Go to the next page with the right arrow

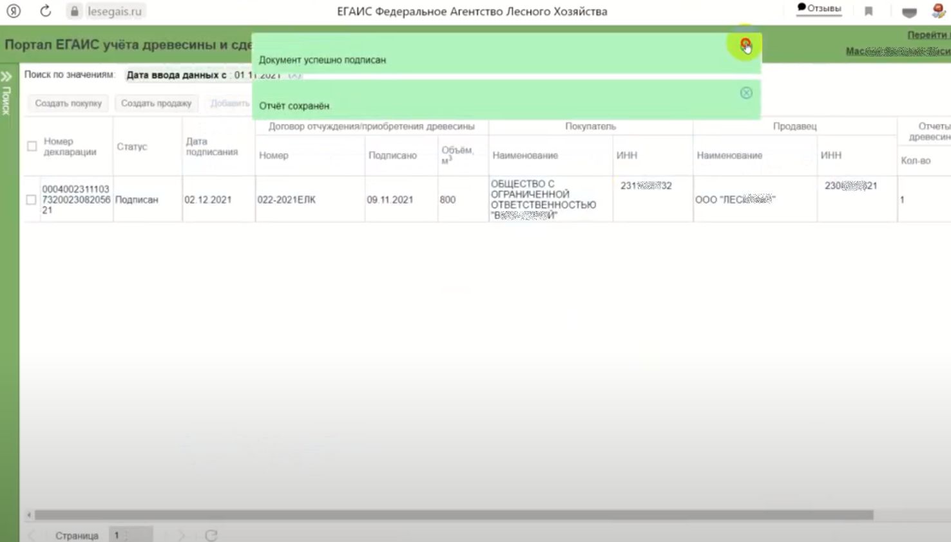pos(182,536)
